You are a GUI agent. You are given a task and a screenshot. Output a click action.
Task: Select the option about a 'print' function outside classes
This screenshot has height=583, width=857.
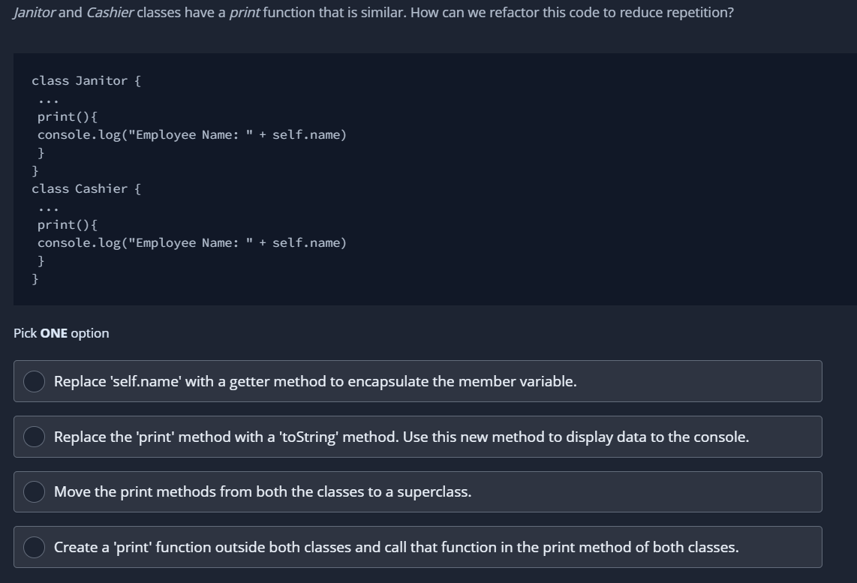395,547
